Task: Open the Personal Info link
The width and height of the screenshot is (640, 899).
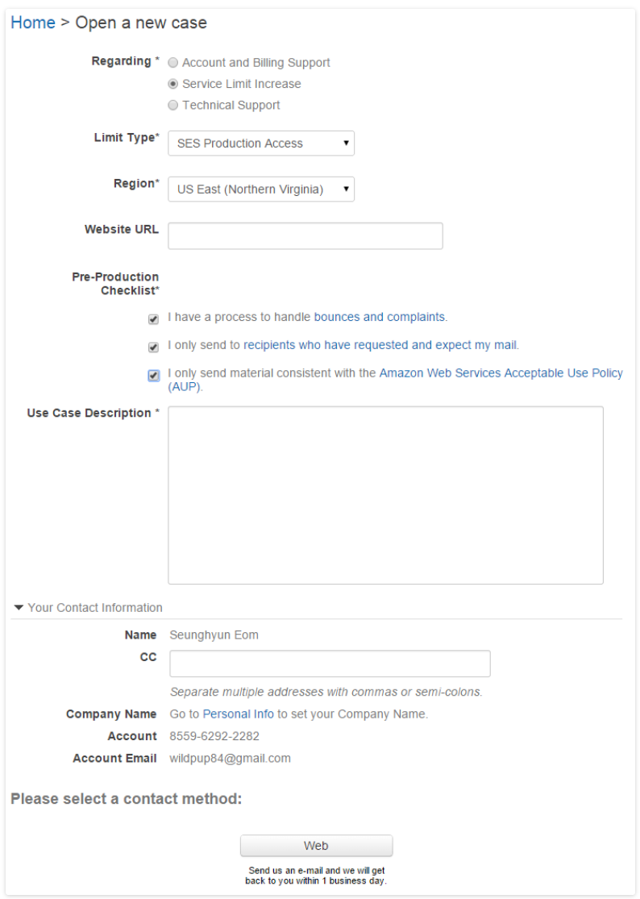Action: point(239,714)
